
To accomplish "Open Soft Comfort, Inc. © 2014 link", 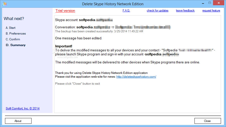I will [23, 108].
